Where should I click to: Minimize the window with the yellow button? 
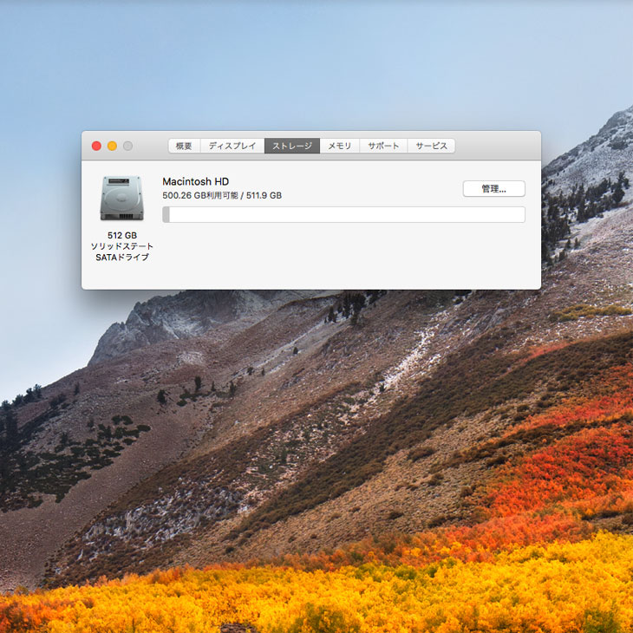coord(112,146)
